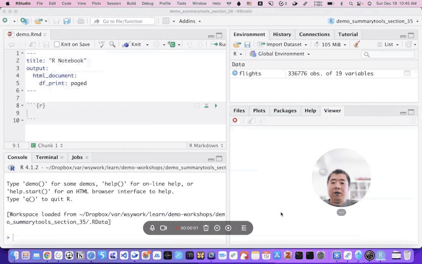This screenshot has width=422, height=264.
Task: Open project demo_summarytools_section_35 menu
Action: click(373, 21)
